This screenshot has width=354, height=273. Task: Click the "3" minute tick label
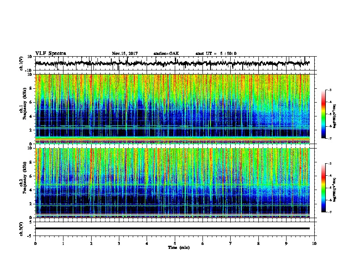119,244
